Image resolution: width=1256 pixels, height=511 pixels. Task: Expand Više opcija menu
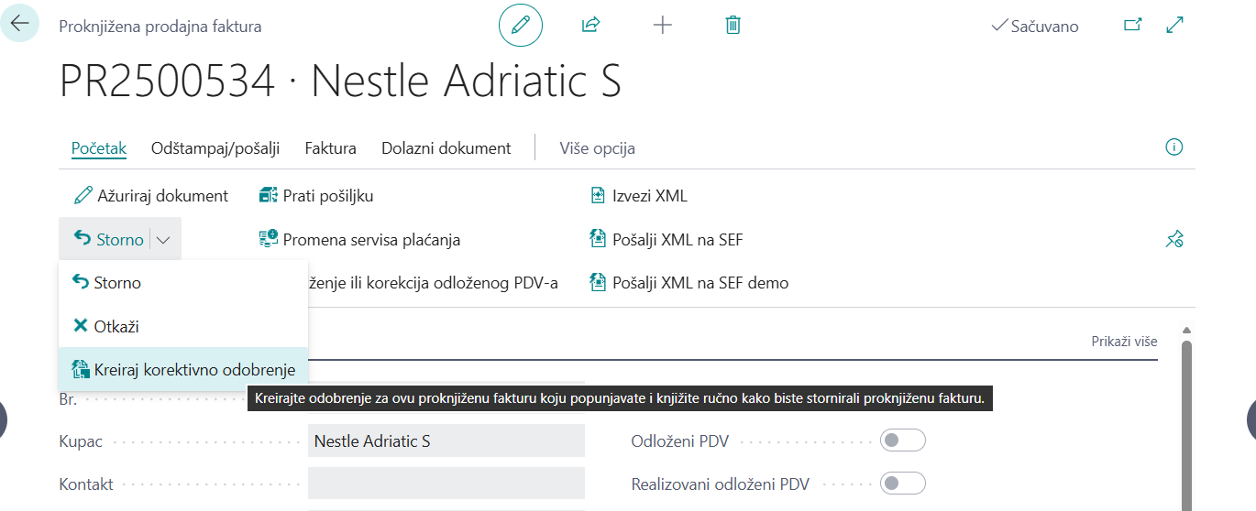597,148
